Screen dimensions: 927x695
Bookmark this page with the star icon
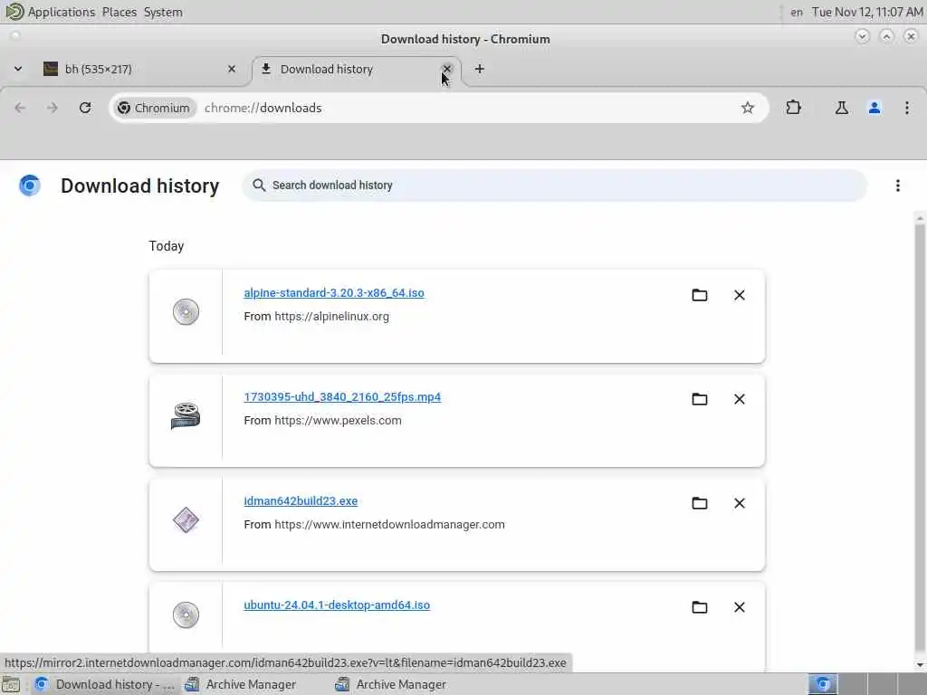[x=748, y=108]
